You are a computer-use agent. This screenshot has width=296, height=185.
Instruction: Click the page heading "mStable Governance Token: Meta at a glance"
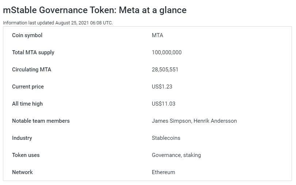click(95, 10)
